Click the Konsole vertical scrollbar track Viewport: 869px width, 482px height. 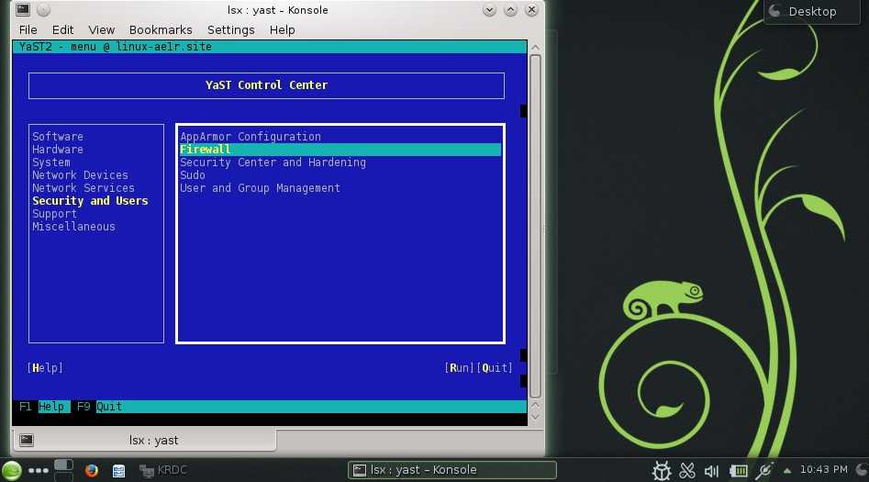click(x=535, y=226)
